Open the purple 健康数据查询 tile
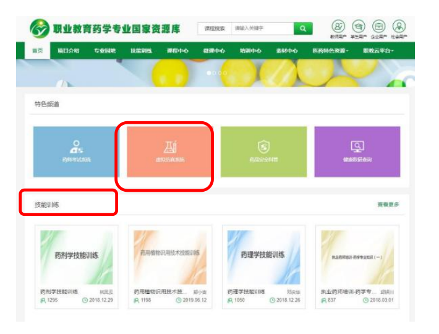This screenshot has height=334, width=439. (x=357, y=152)
